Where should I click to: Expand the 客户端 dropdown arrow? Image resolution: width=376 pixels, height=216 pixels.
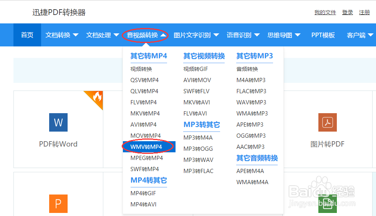(x=371, y=35)
